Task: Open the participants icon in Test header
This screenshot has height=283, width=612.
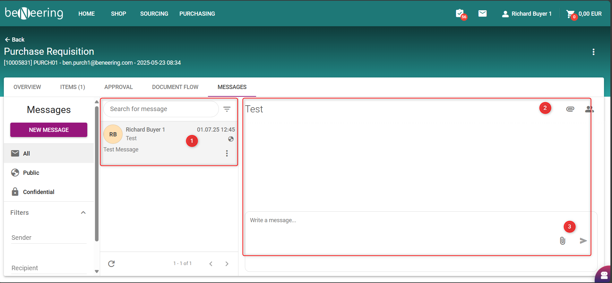Action: click(x=589, y=109)
